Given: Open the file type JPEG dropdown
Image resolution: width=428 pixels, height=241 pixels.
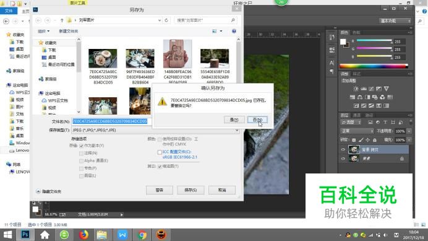Looking at the screenshot, I should pos(155,130).
